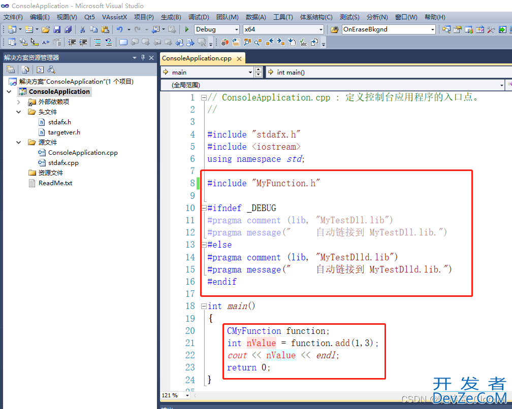The image size is (512, 409).
Task: Click on code line 21 nValue variable
Action: [x=261, y=343]
